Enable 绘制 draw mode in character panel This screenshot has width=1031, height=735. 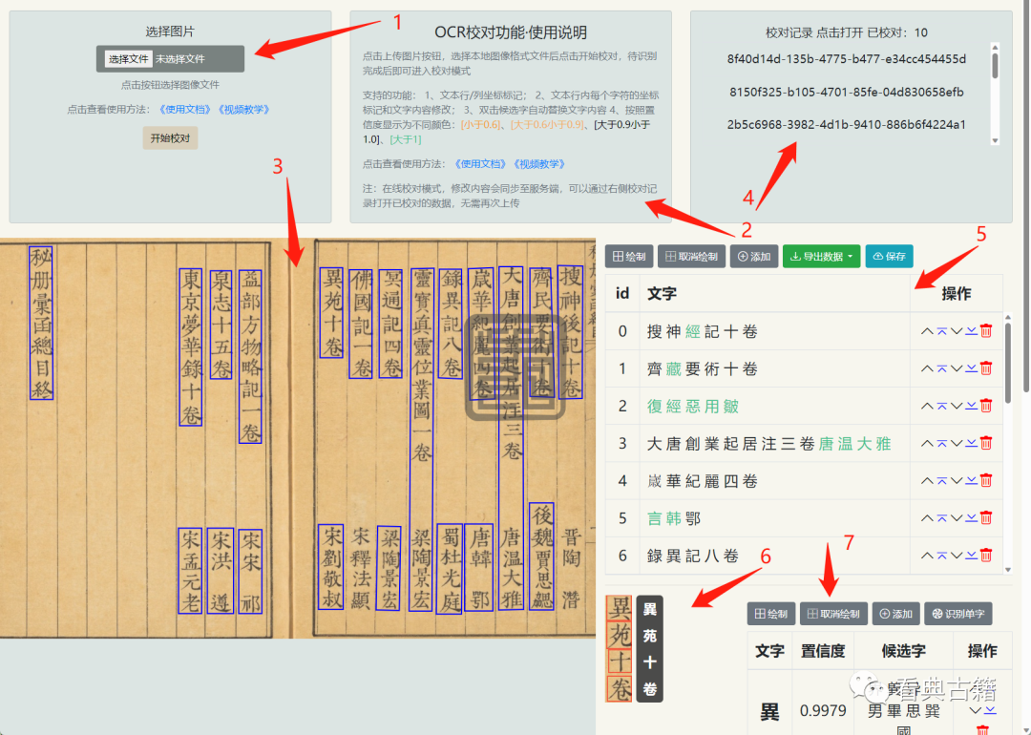[x=770, y=614]
